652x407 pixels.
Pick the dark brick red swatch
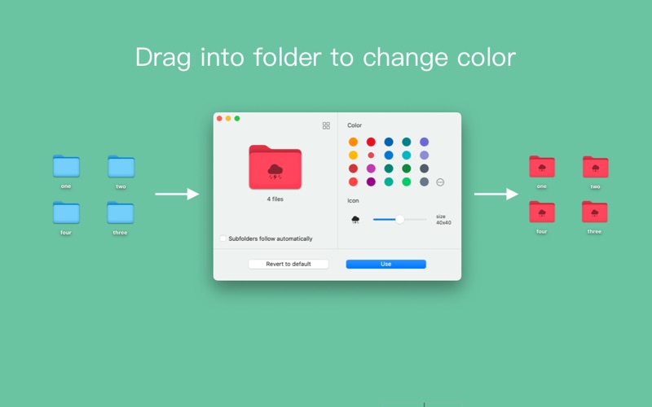[353, 168]
